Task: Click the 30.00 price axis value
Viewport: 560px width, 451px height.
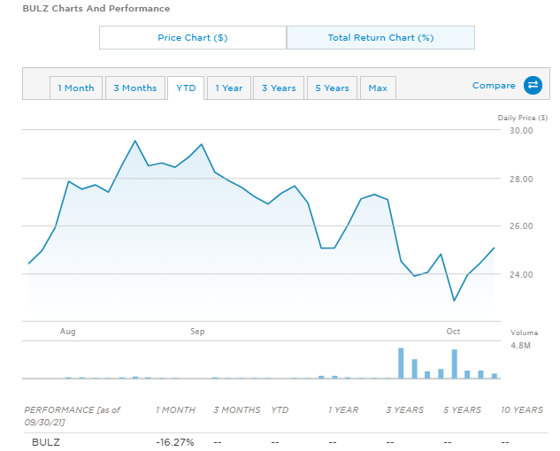Action: tap(521, 131)
